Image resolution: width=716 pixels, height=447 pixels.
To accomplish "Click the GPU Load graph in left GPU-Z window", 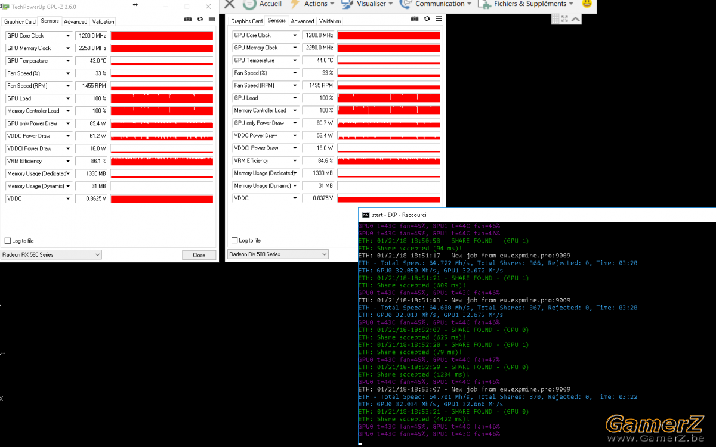I will pyautogui.click(x=162, y=98).
